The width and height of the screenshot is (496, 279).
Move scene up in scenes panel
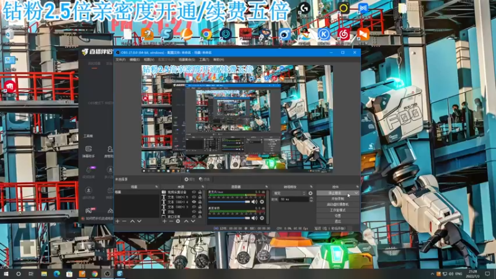click(x=132, y=221)
